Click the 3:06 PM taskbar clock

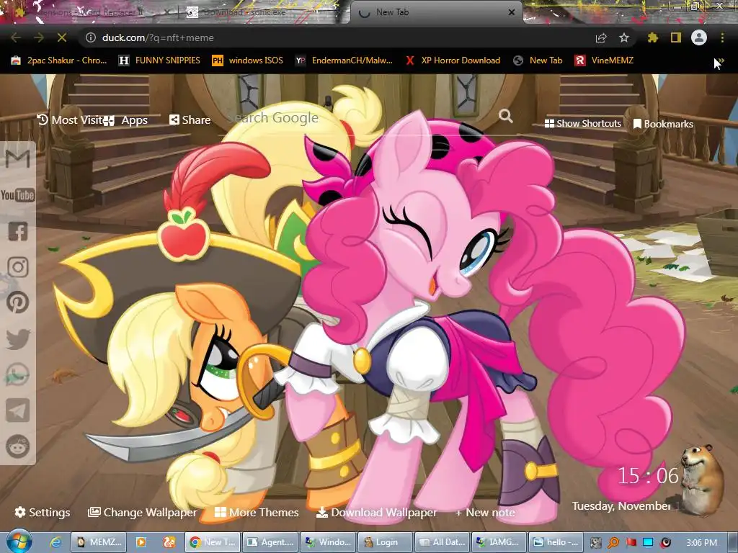701,543
